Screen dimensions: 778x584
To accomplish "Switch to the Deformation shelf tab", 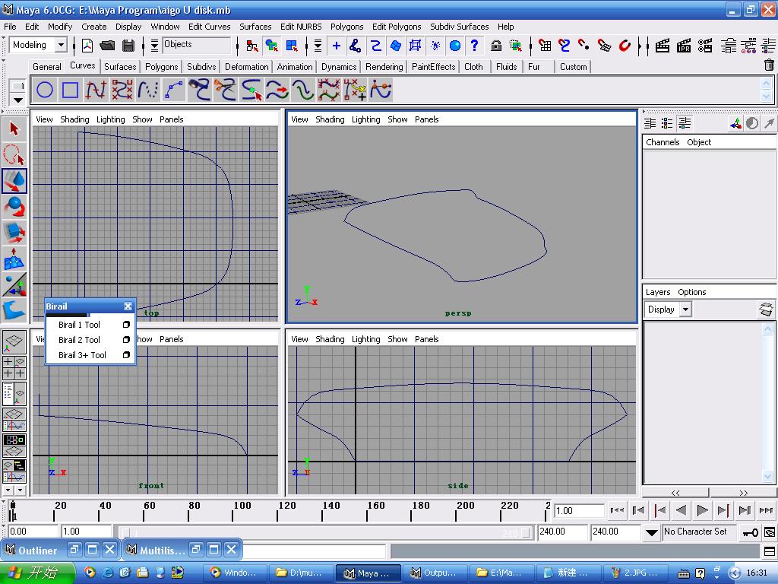I will 247,67.
